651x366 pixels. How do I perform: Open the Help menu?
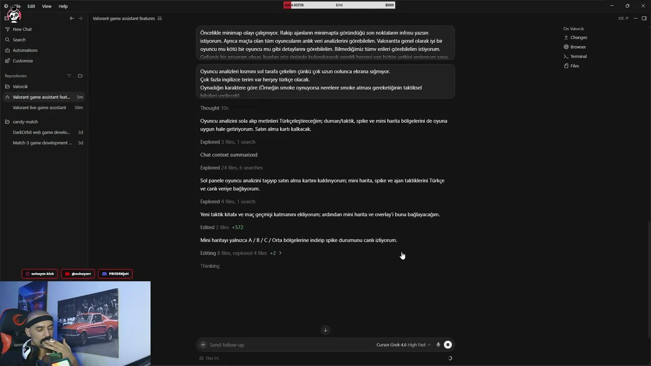(x=63, y=6)
